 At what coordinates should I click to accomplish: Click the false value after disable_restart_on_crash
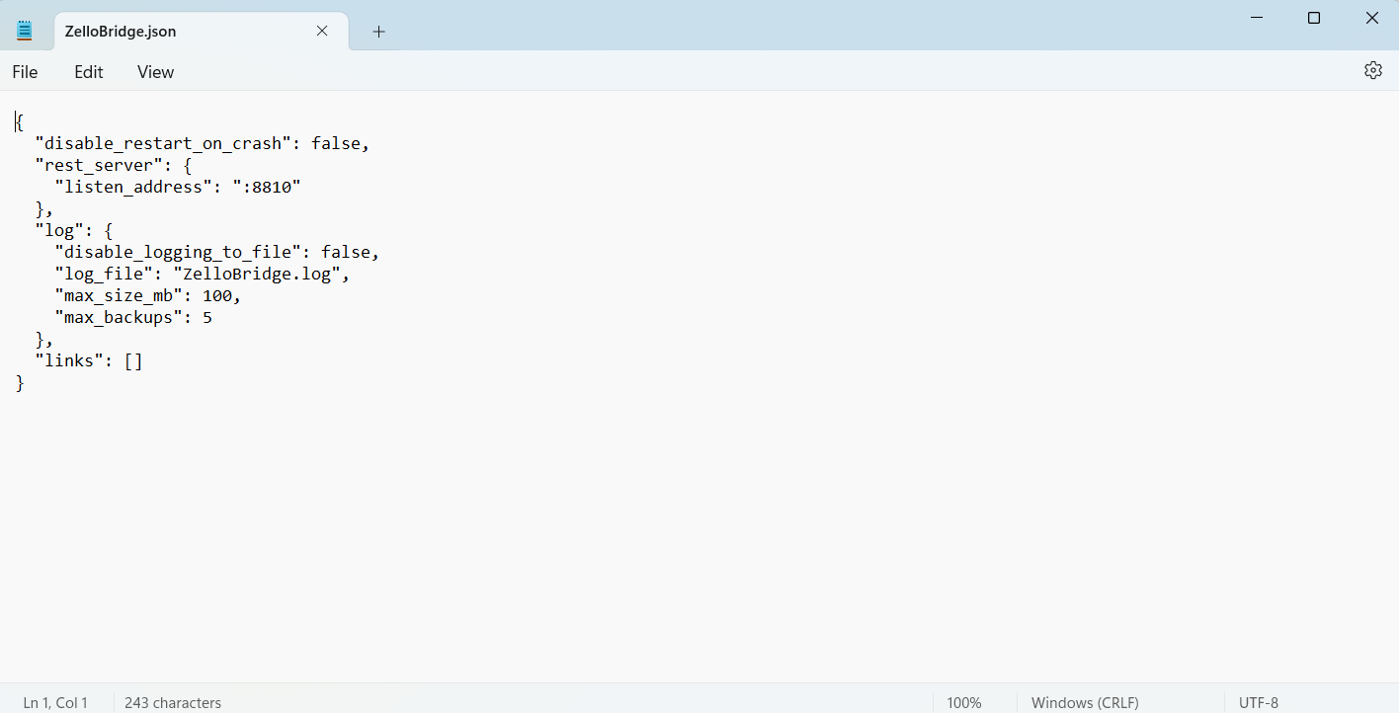[336, 144]
